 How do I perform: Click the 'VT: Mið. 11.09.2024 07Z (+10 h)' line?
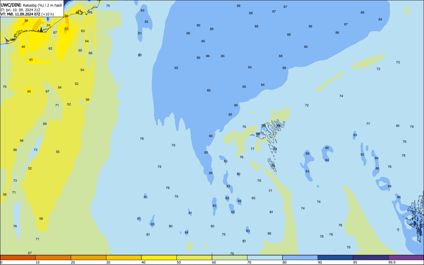point(27,14)
